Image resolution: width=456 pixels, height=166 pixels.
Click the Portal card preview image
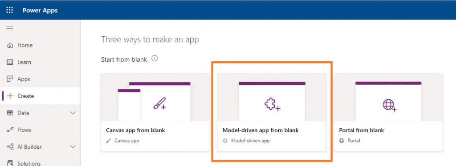388,97
